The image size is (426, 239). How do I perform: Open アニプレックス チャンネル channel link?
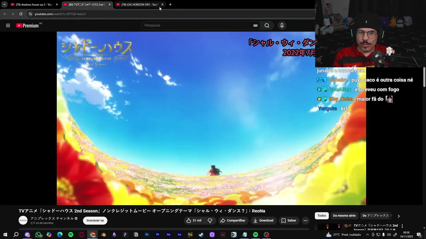pyautogui.click(x=52, y=218)
